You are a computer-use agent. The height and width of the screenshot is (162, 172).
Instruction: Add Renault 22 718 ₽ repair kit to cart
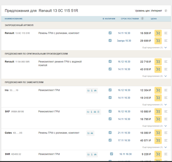158,62
